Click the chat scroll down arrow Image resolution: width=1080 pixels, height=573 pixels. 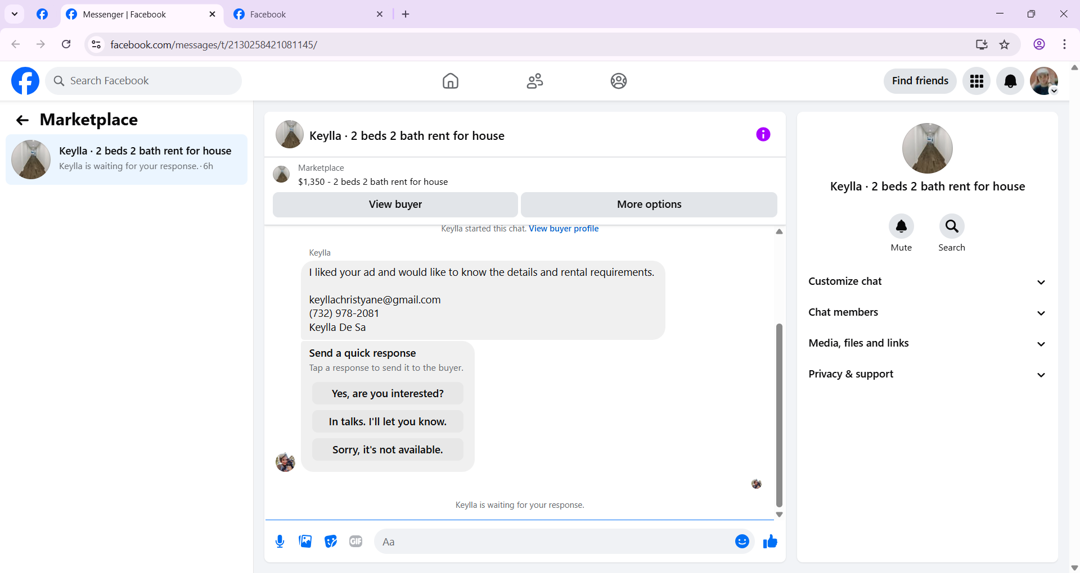click(x=779, y=515)
